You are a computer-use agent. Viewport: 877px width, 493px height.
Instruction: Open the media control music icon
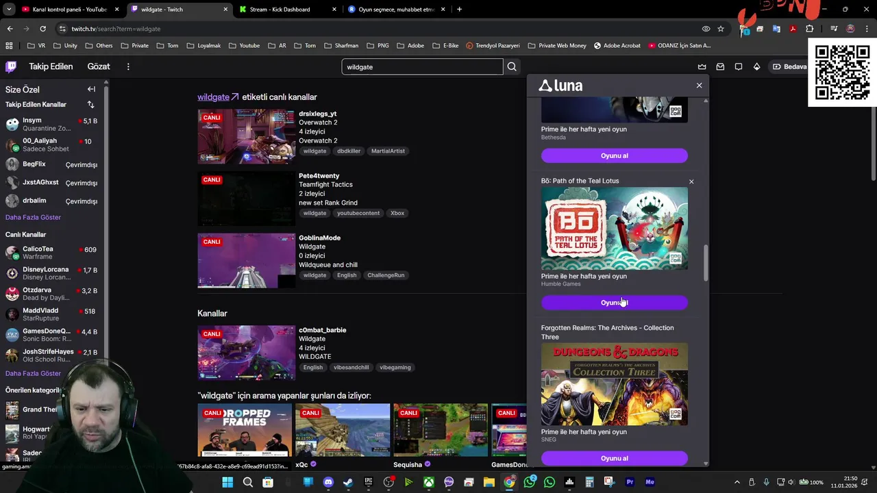(x=834, y=29)
